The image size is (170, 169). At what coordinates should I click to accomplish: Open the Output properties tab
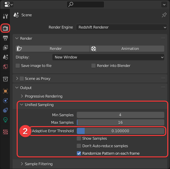coord(5,38)
